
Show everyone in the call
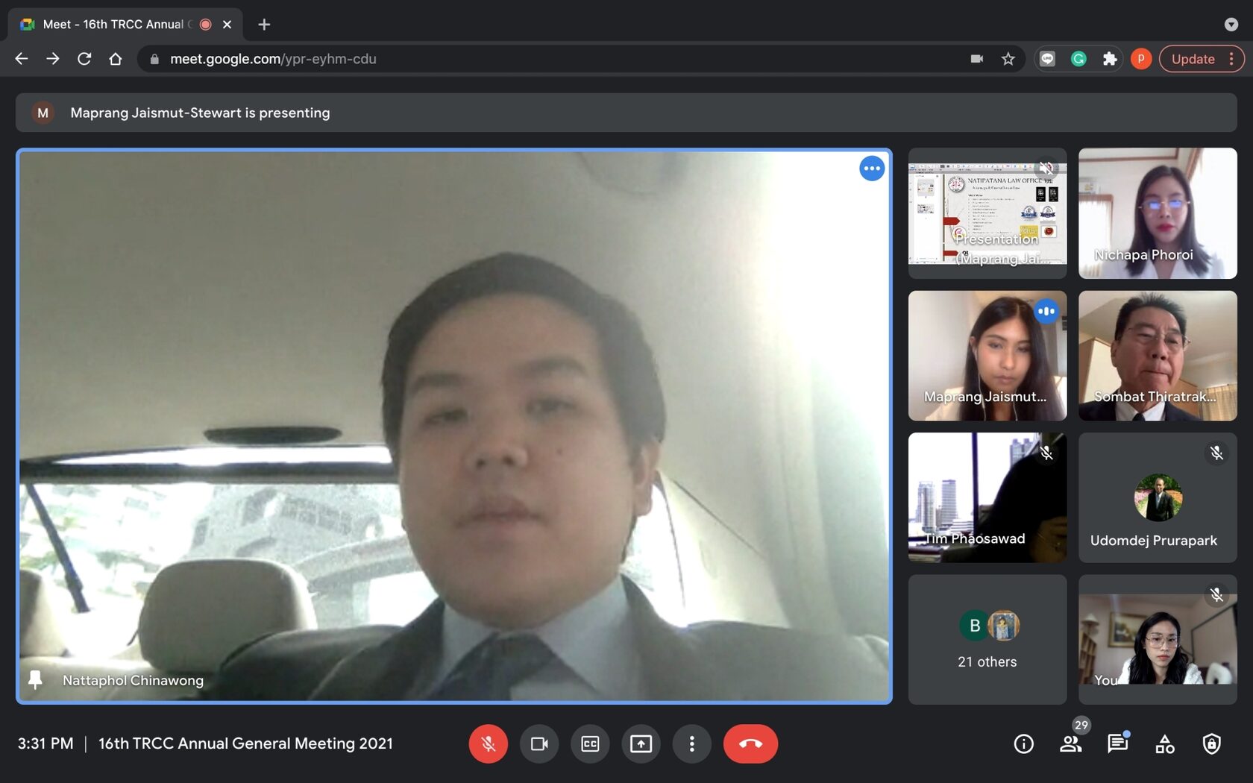click(1071, 743)
